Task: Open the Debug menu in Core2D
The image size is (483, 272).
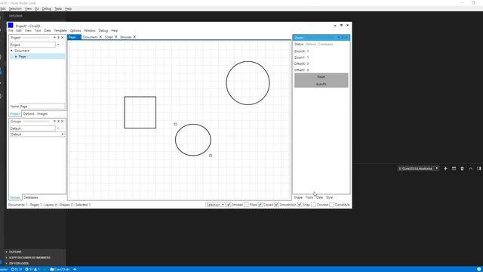Action: [x=103, y=30]
